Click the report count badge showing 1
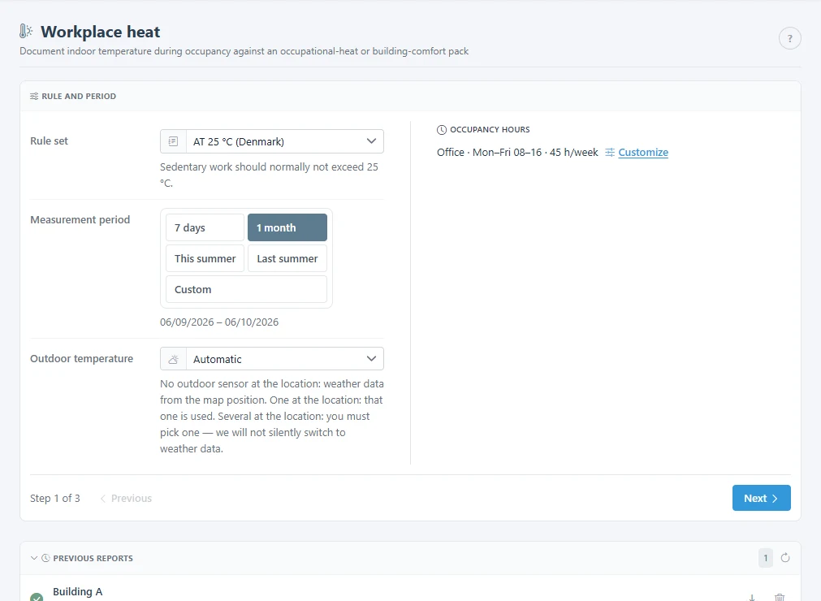821x601 pixels. click(x=766, y=558)
